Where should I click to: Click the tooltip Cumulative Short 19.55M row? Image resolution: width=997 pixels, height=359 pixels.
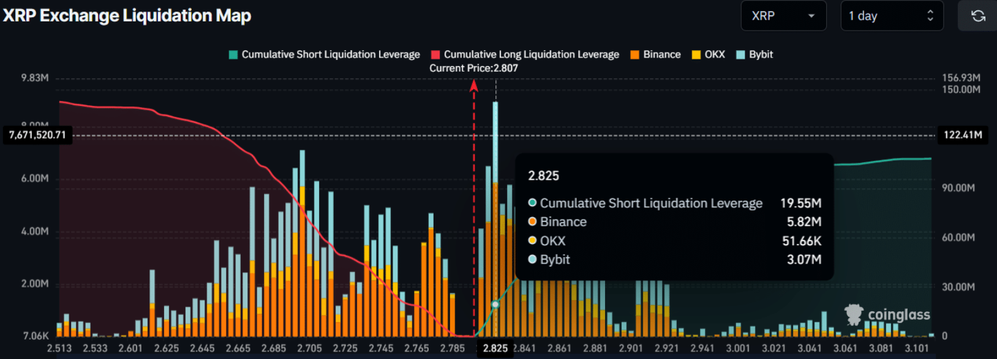coord(675,203)
